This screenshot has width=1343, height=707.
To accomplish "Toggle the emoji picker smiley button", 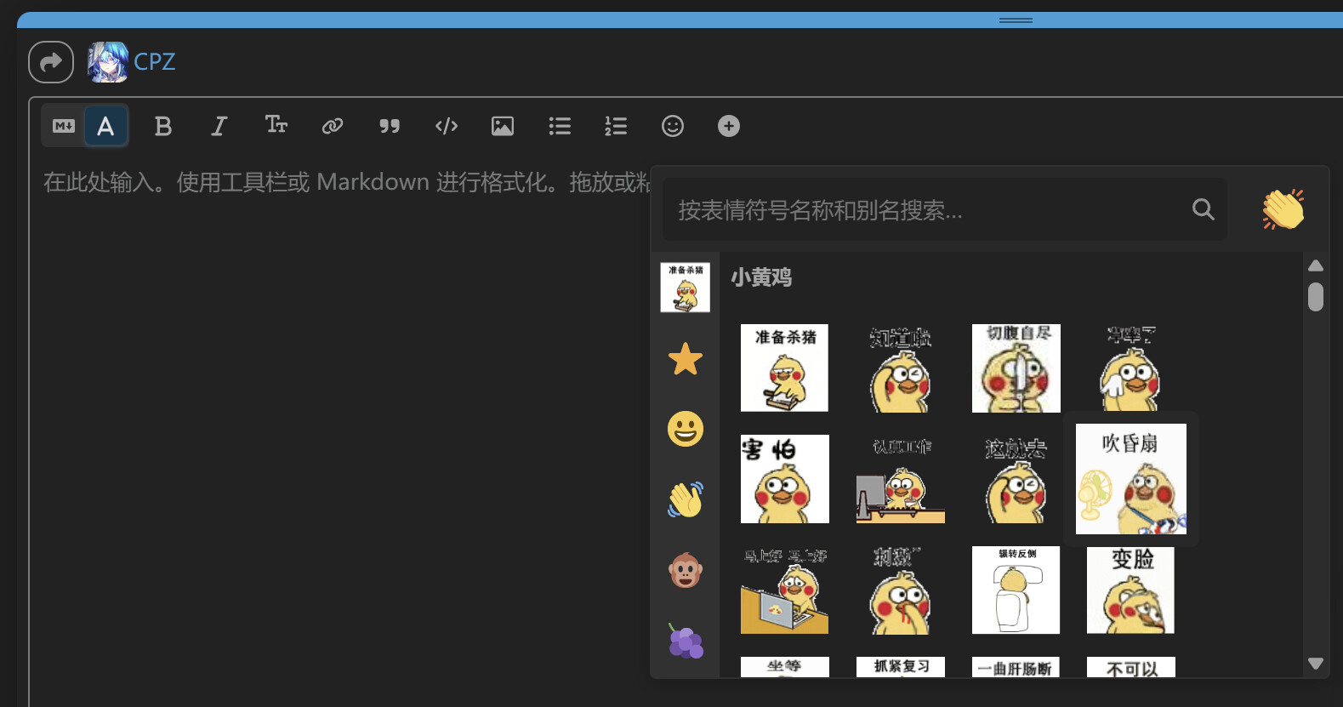I will pos(672,127).
